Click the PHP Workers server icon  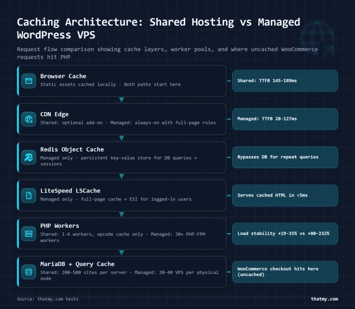click(29, 234)
